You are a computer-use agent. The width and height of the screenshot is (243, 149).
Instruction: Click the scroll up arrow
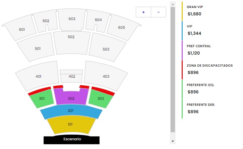[173, 4]
